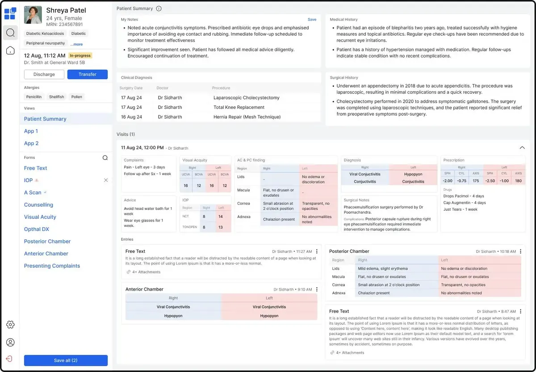The width and height of the screenshot is (536, 372).
Task: Open options menu for Anterior Chamber entry
Action: 317,289
